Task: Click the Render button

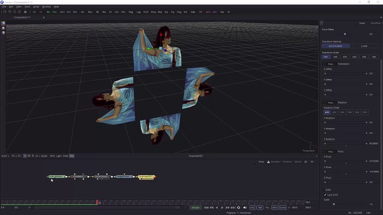Action: pyautogui.click(x=196, y=208)
